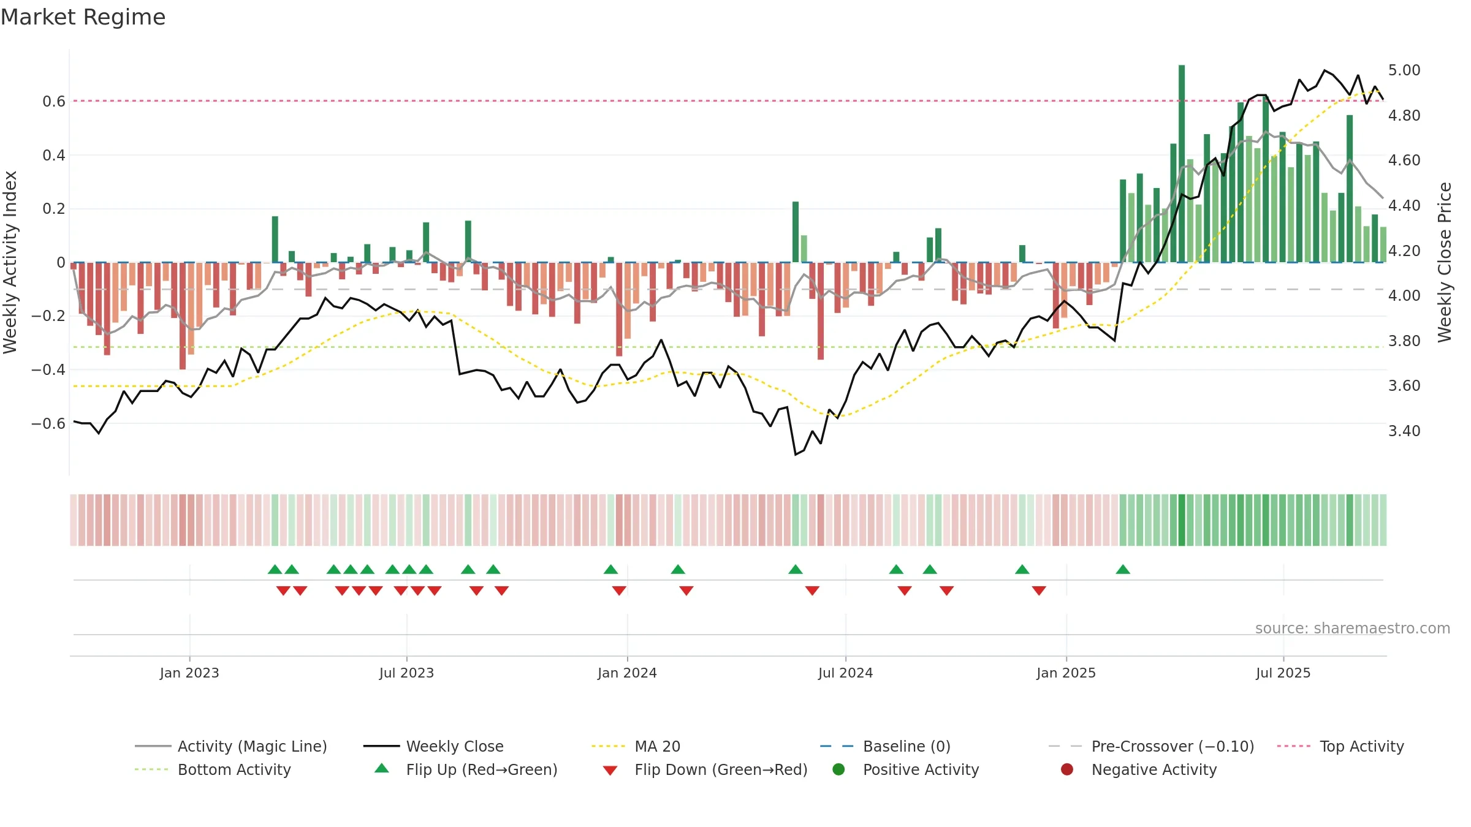Click the Jul 2025 date label
Image resolution: width=1471 pixels, height=827 pixels.
point(1283,673)
